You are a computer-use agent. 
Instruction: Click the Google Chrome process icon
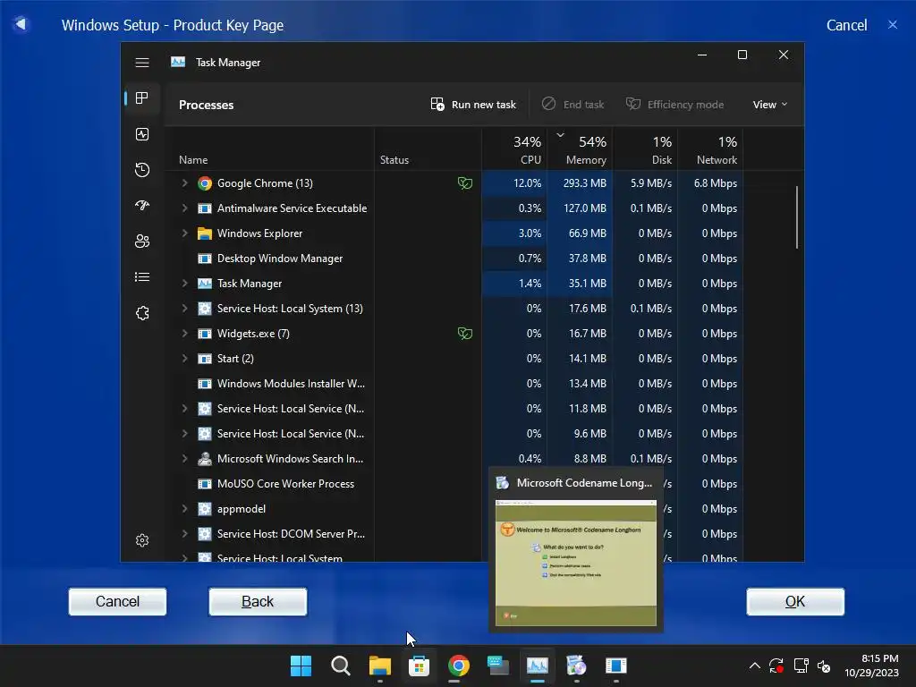pos(205,183)
